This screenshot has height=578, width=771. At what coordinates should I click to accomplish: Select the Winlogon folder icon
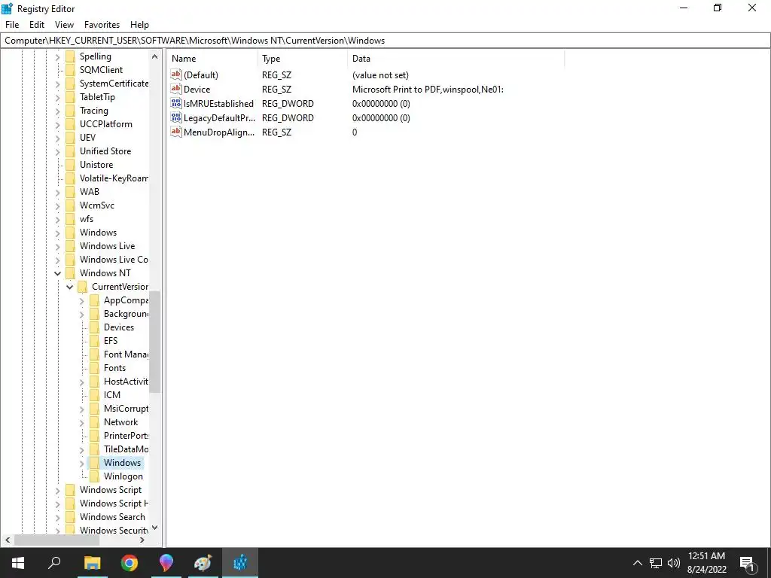click(94, 476)
